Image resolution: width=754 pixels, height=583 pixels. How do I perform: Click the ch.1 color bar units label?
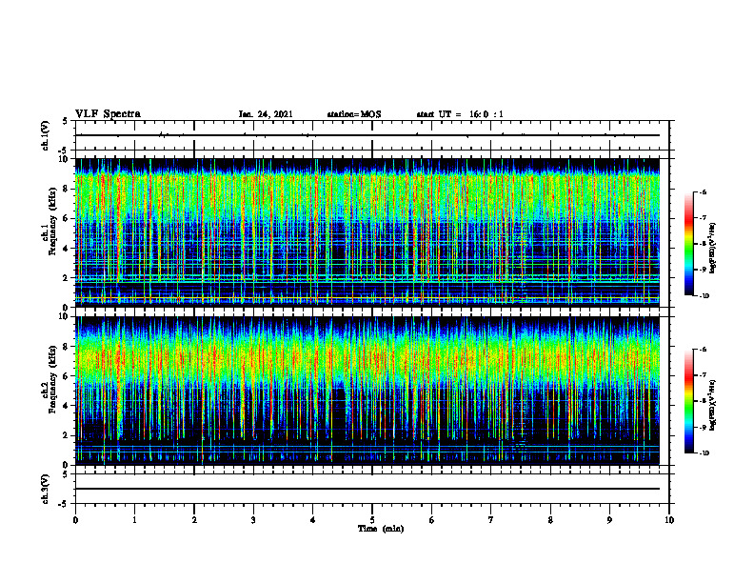[x=713, y=249]
